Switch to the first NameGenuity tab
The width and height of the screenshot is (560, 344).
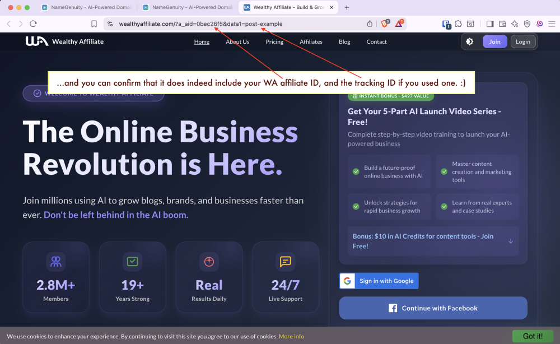pos(87,7)
